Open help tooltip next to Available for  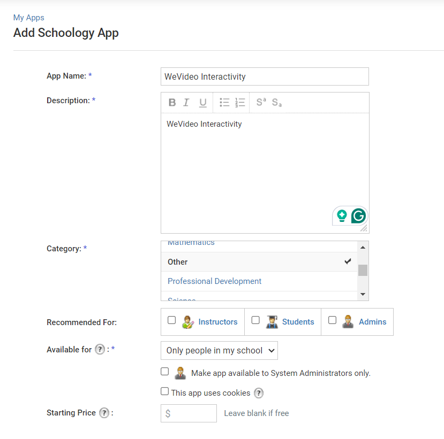click(100, 349)
